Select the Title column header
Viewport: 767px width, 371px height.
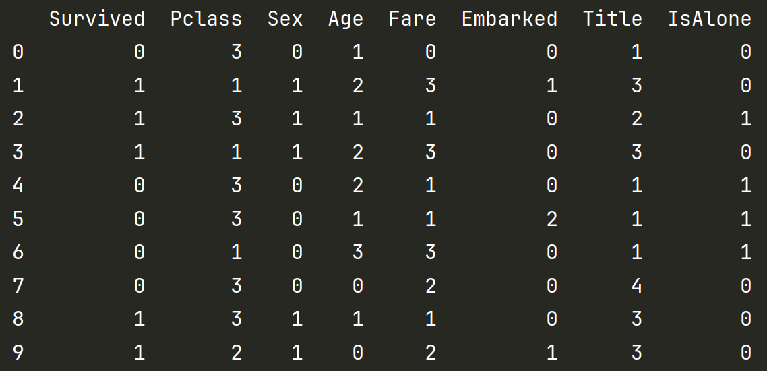613,19
